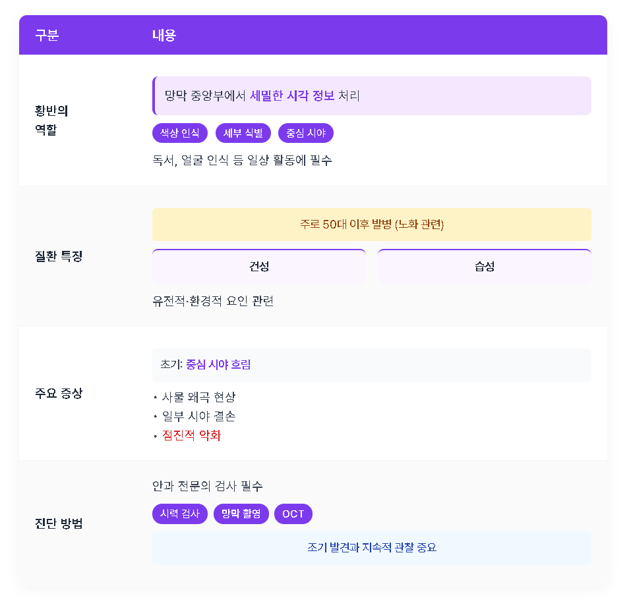Screen dimensions: 629x613
Task: Click the red 점진적 악화 item
Action: 191,435
